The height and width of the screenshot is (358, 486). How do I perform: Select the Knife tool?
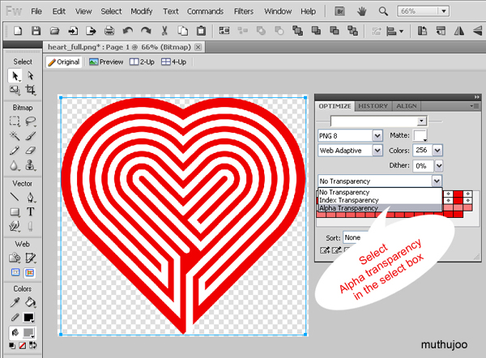pyautogui.click(x=31, y=226)
